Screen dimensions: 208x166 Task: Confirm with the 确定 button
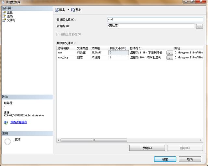click(165, 159)
